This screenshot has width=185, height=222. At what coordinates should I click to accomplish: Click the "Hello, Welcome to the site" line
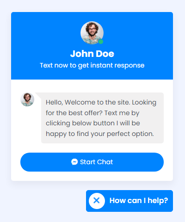(x=88, y=103)
